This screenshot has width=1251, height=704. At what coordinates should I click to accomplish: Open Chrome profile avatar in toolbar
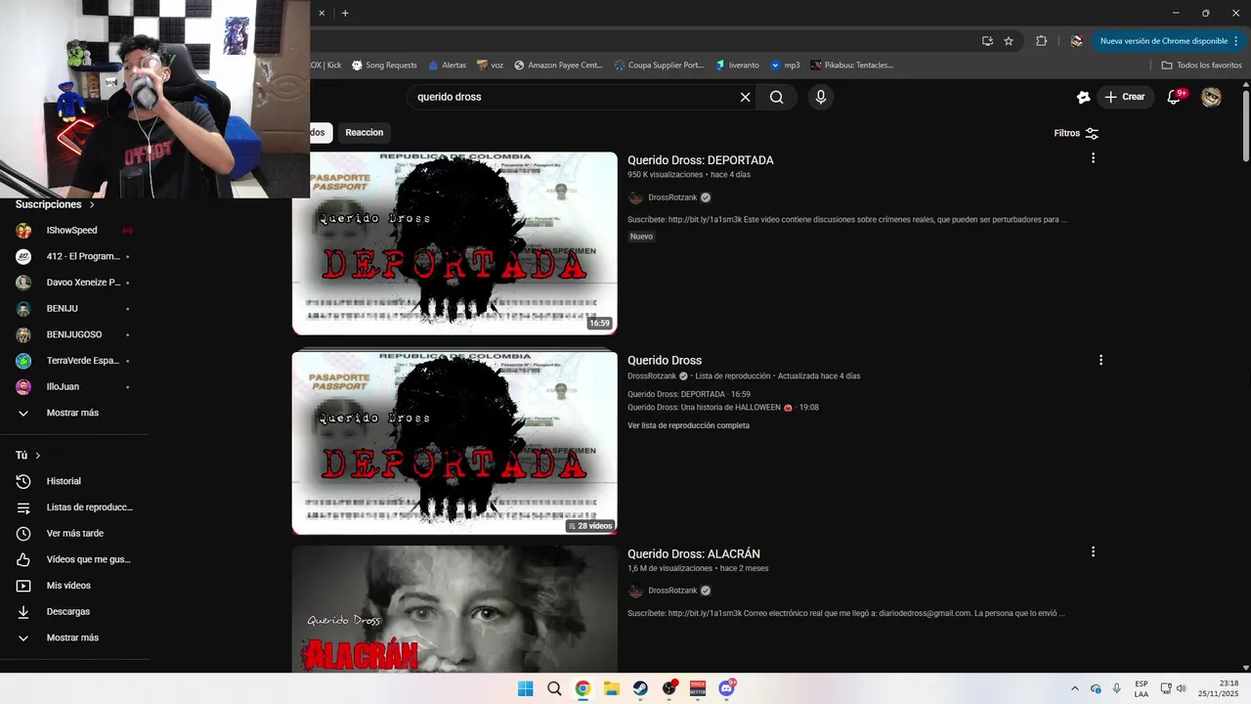1076,41
